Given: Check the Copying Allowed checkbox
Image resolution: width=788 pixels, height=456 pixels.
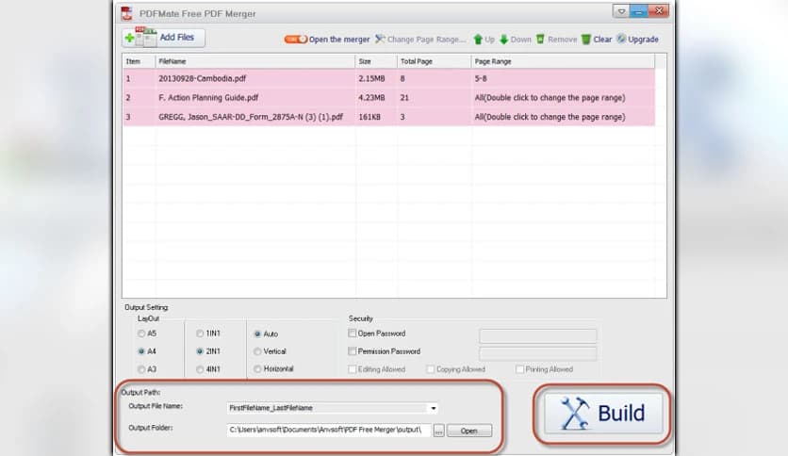Looking at the screenshot, I should pyautogui.click(x=431, y=369).
